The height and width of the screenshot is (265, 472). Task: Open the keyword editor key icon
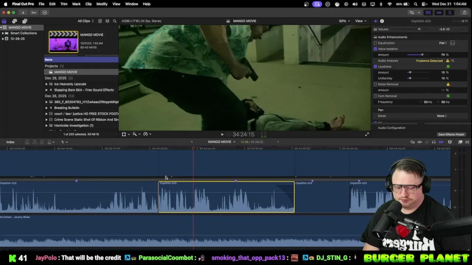[34, 13]
